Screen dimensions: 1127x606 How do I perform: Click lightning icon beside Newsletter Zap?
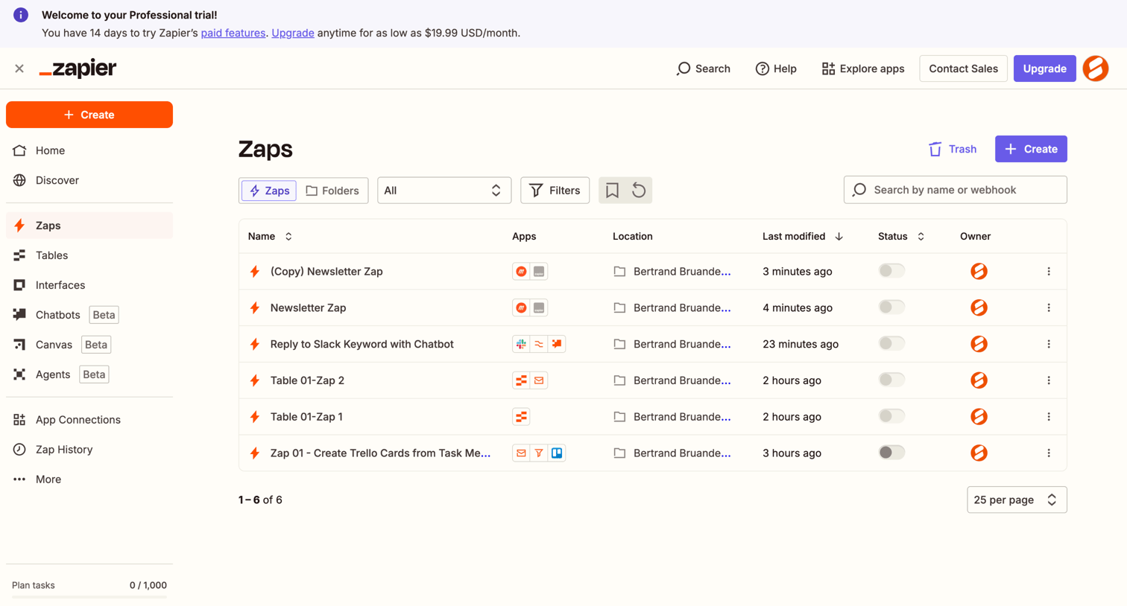pos(255,307)
